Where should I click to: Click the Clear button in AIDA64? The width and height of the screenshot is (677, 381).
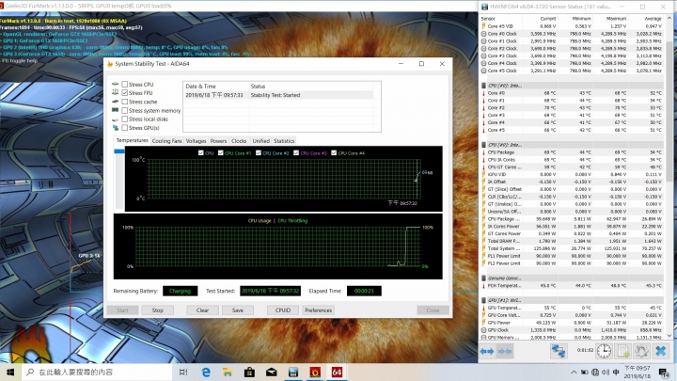click(x=202, y=310)
